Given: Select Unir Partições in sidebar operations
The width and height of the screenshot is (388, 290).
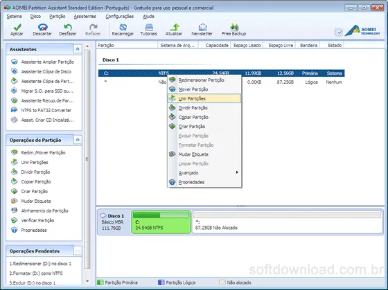Looking at the screenshot, I should click(x=29, y=162).
